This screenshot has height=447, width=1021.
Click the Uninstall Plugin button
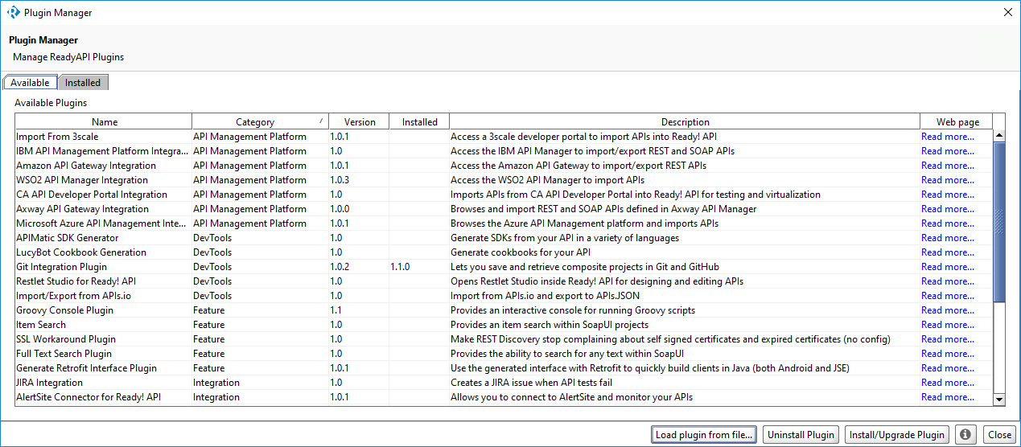tap(801, 434)
